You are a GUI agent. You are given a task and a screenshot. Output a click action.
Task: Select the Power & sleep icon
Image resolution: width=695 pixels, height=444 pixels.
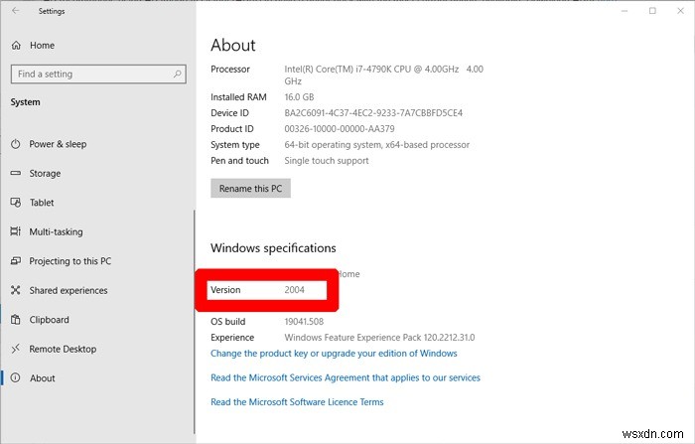pos(16,144)
